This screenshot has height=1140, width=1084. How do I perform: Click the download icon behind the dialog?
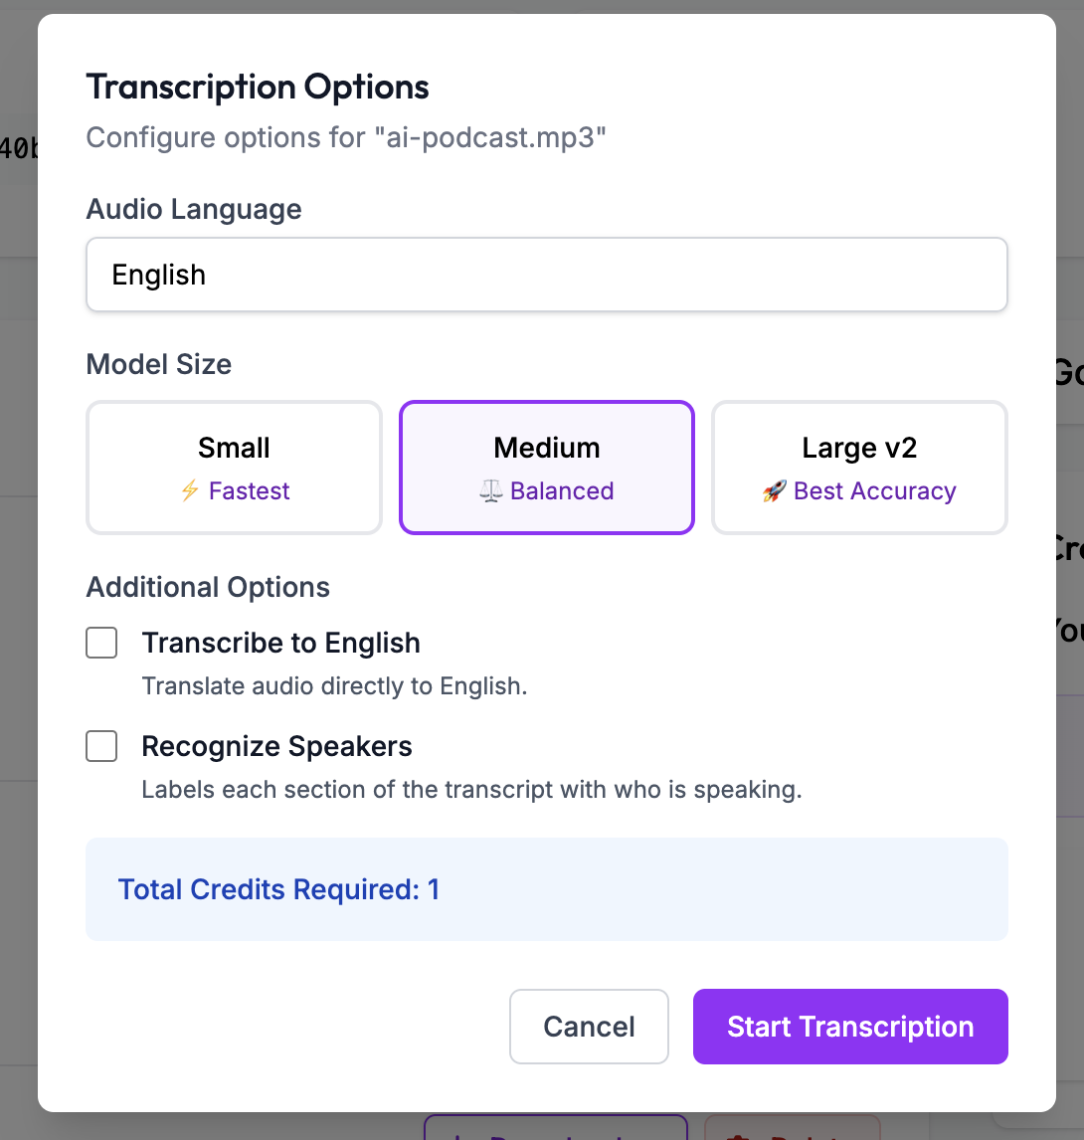point(555,1134)
